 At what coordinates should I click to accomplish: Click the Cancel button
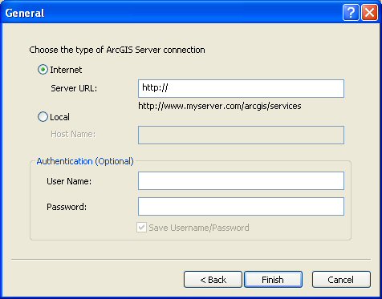(x=341, y=280)
